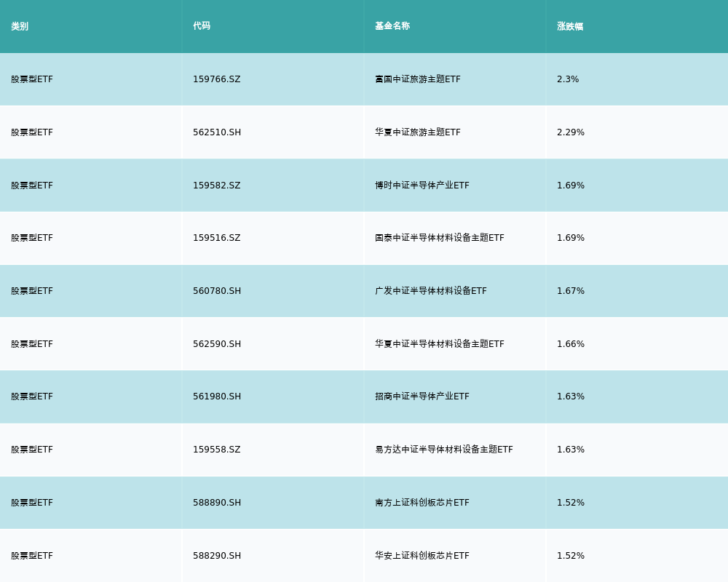
Task: Click 1.69% in the 博时中证半导体产业ETF row
Action: click(571, 186)
